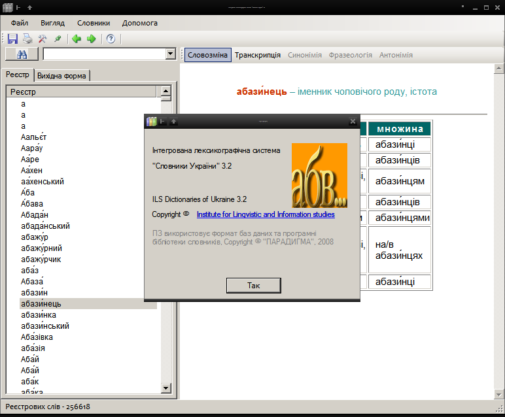Open the Допомога menu

(x=140, y=23)
